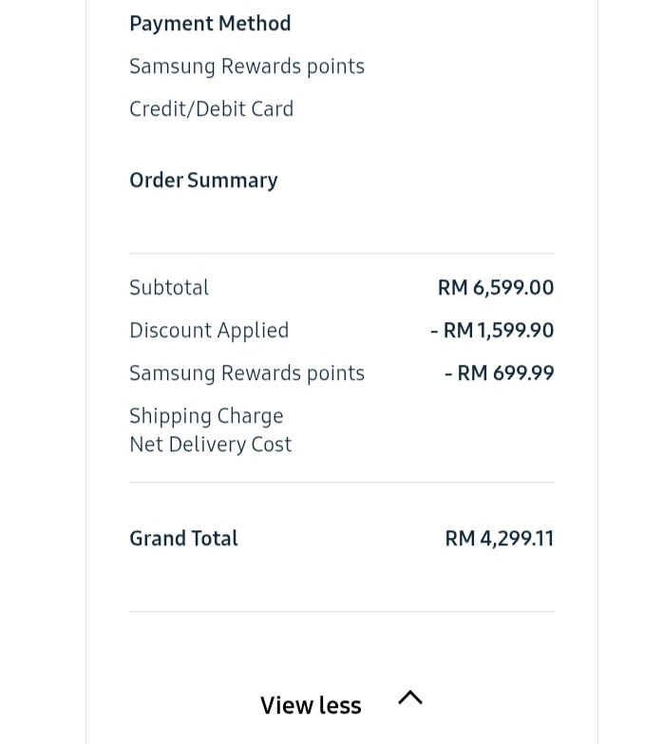Screen dimensions: 663x744
Task: Click the divider line above Grand Total
Action: (342, 483)
